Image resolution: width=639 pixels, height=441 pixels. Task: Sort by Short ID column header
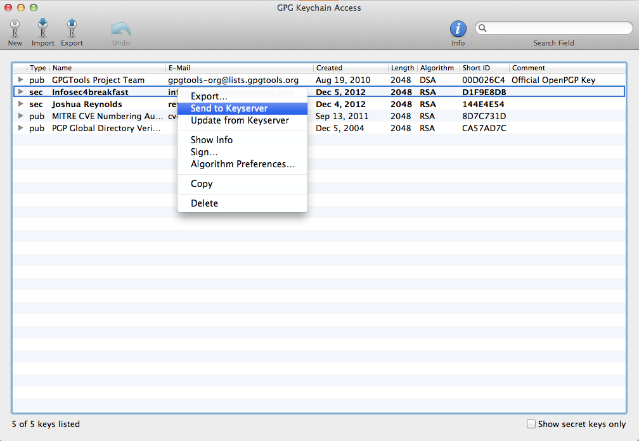pyautogui.click(x=484, y=68)
